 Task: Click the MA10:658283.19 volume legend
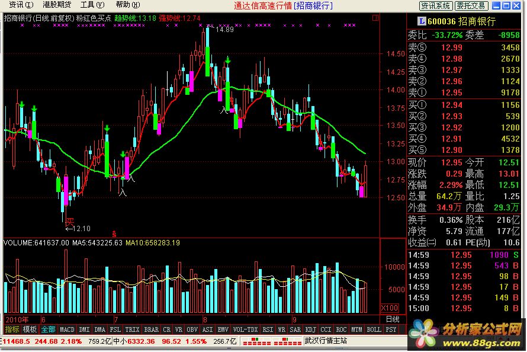tap(153, 243)
